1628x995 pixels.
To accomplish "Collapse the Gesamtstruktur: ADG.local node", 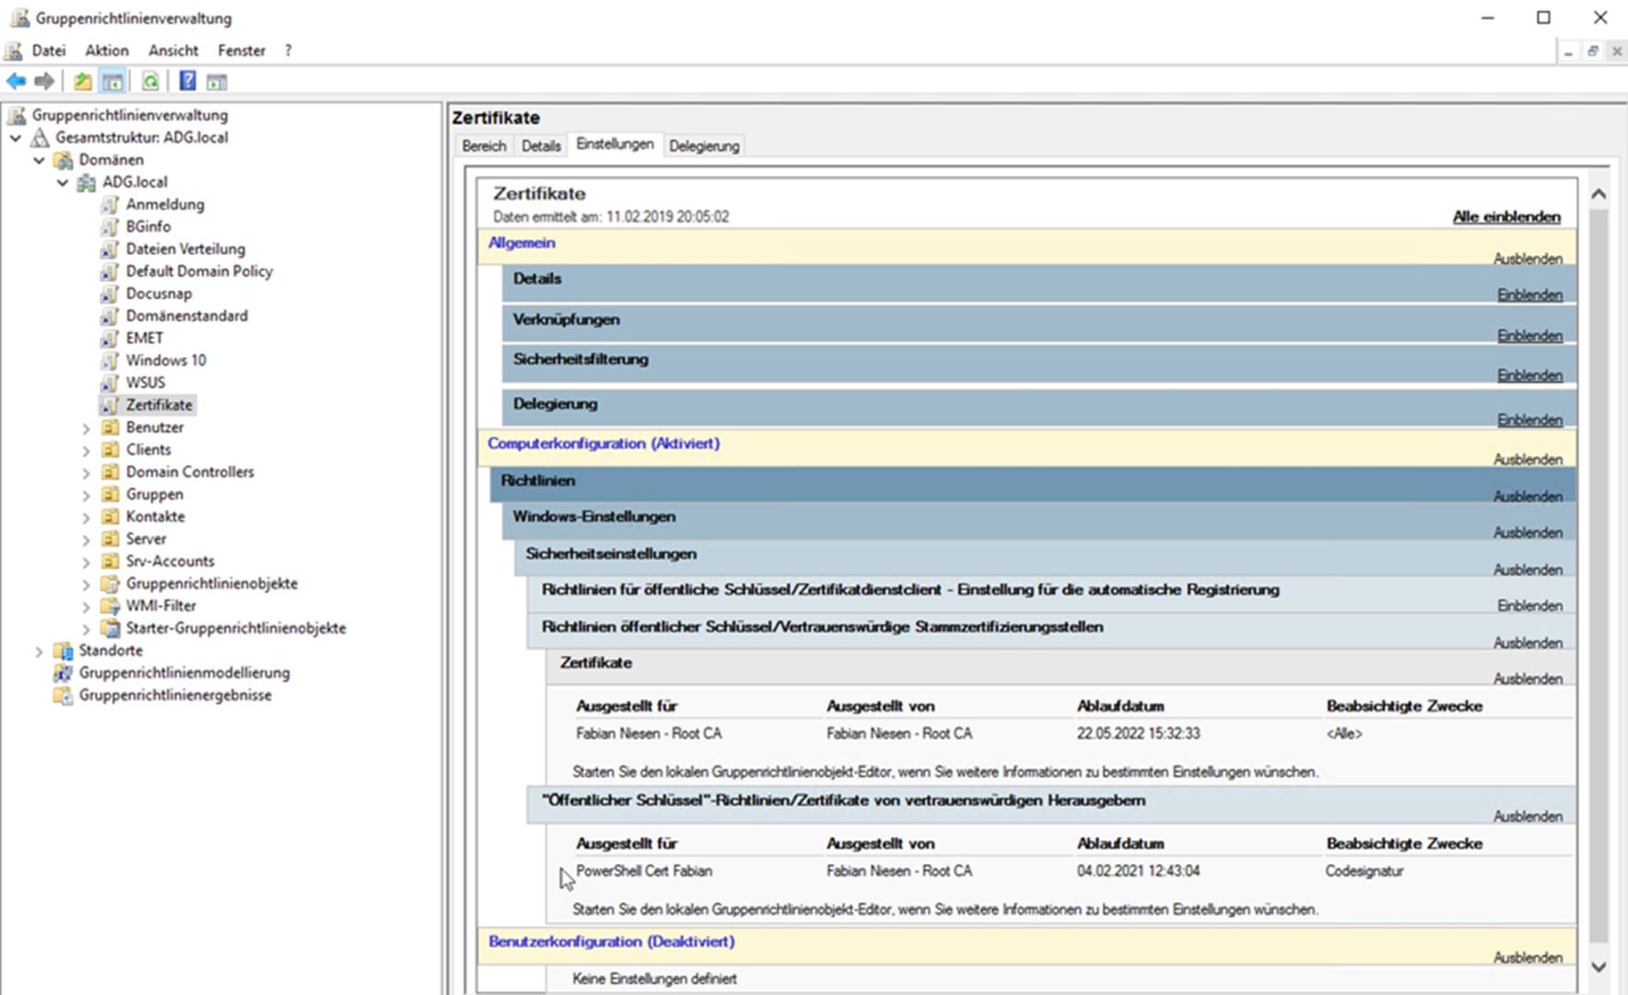I will (16, 137).
